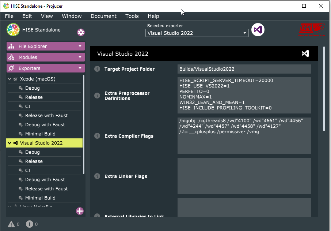
Task: Click the red GPL license logo
Action: 312,30
